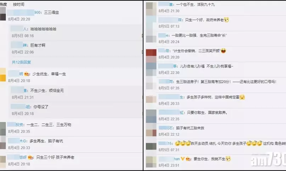Click the sad emoji after 这样中国肯定富
Image resolution: width=286 pixels, height=171 pixels.
click(x=242, y=97)
